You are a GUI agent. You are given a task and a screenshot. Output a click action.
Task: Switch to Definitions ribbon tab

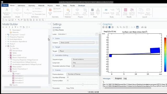pos(21,5)
